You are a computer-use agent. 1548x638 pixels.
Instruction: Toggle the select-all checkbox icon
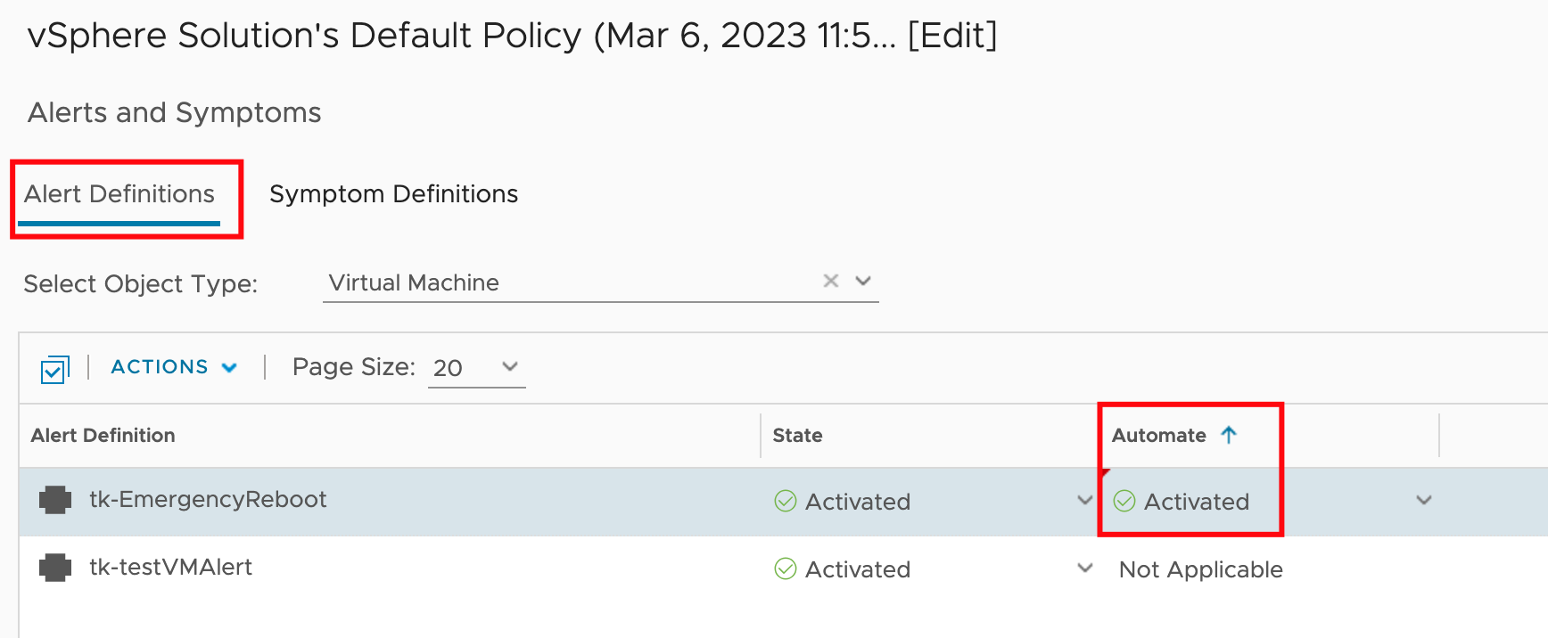click(54, 368)
